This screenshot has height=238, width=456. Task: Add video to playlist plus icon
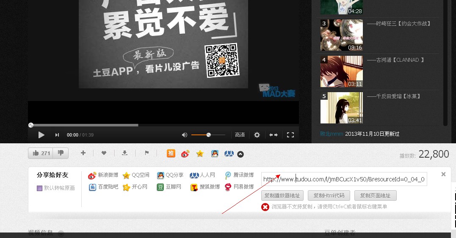[83, 153]
